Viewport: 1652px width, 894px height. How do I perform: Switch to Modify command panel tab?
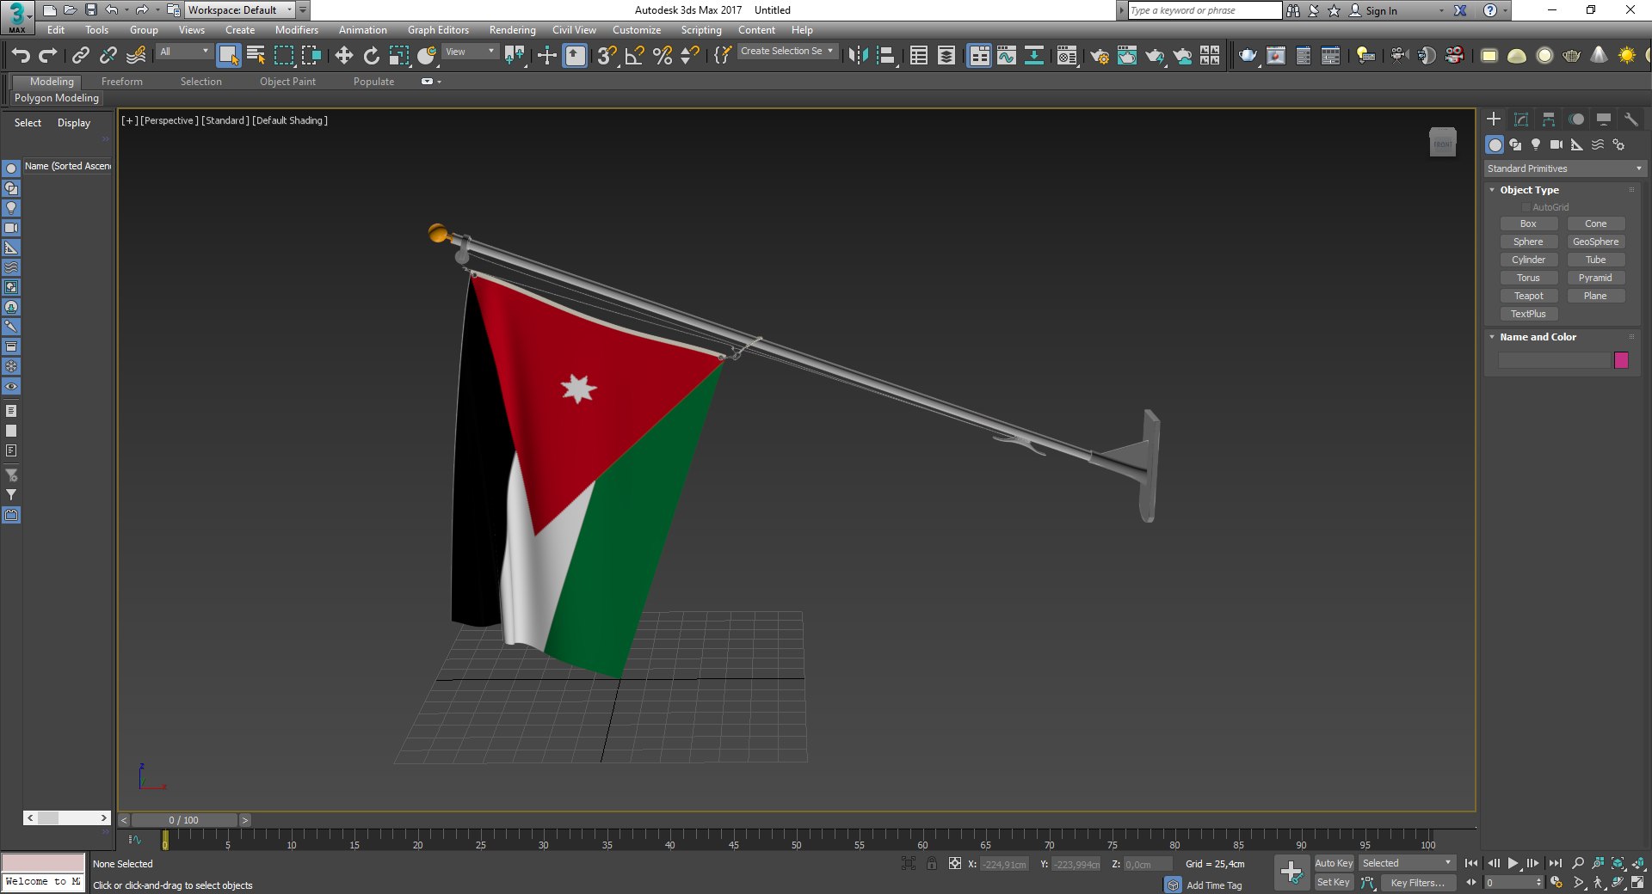pyautogui.click(x=1521, y=119)
